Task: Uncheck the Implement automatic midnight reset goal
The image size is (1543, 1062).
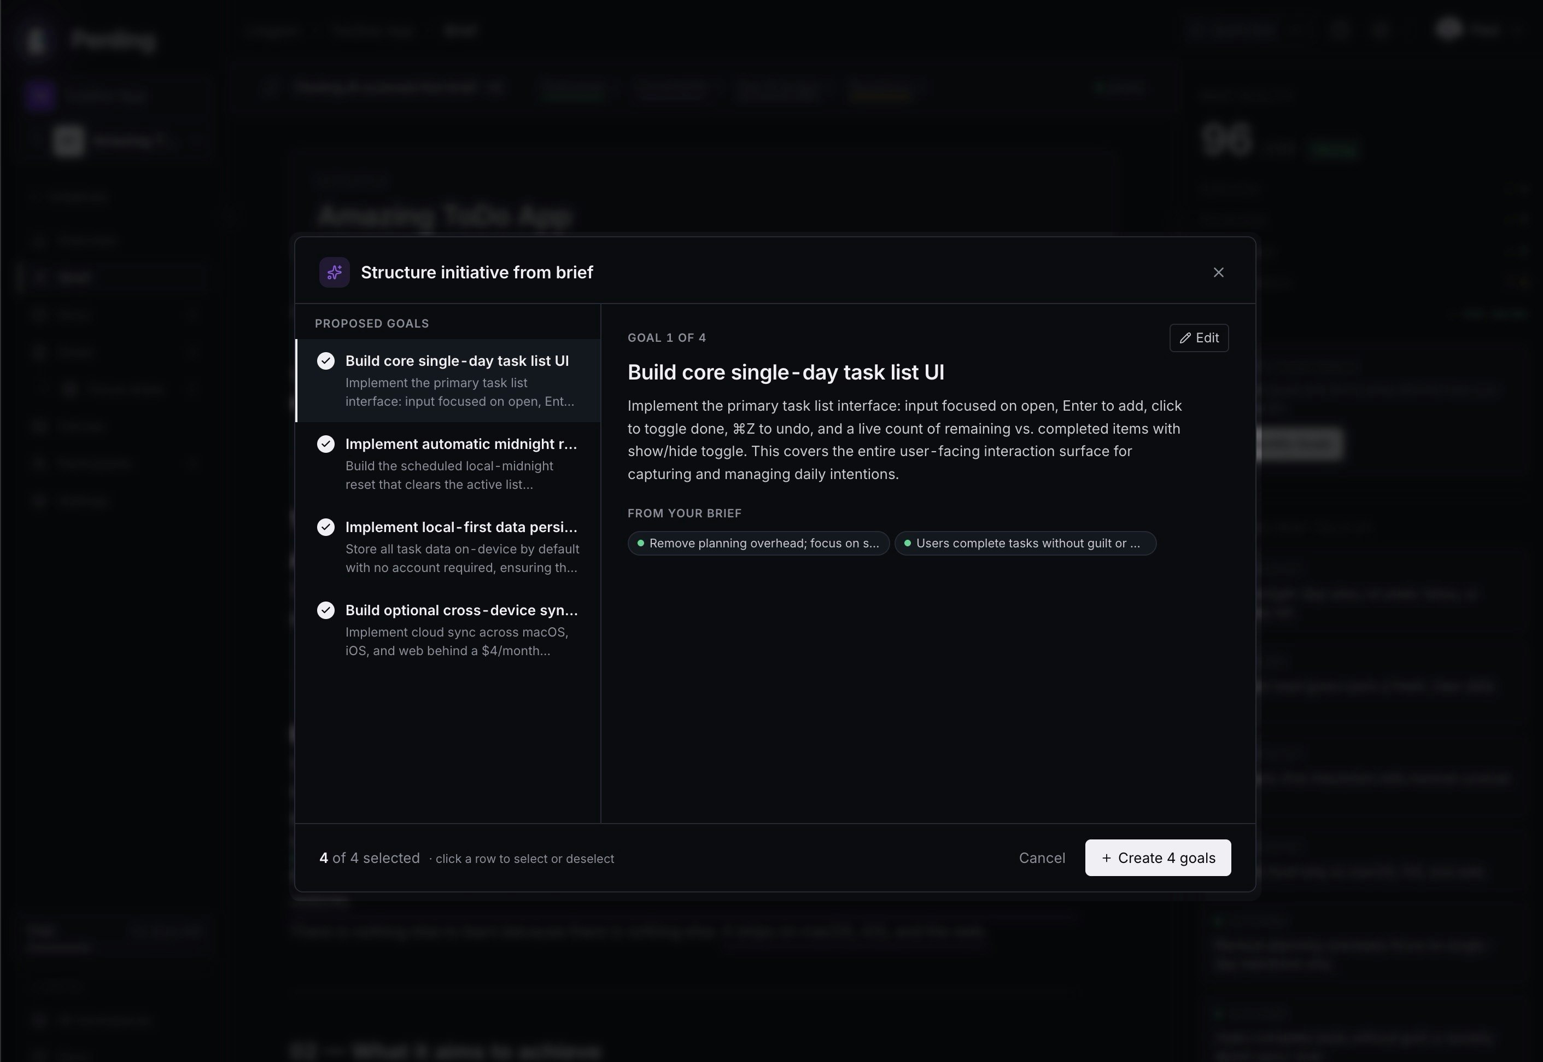Action: 326,444
